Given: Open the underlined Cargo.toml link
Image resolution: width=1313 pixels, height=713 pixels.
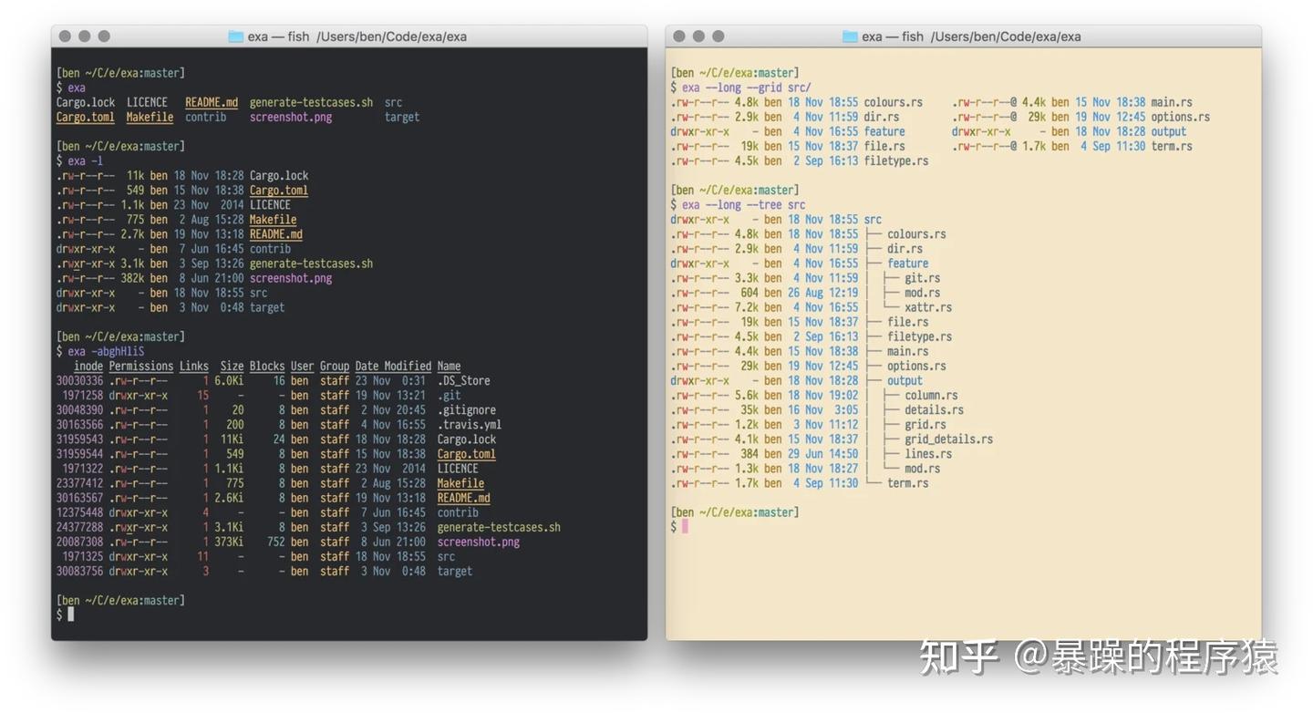Looking at the screenshot, I should (x=84, y=117).
